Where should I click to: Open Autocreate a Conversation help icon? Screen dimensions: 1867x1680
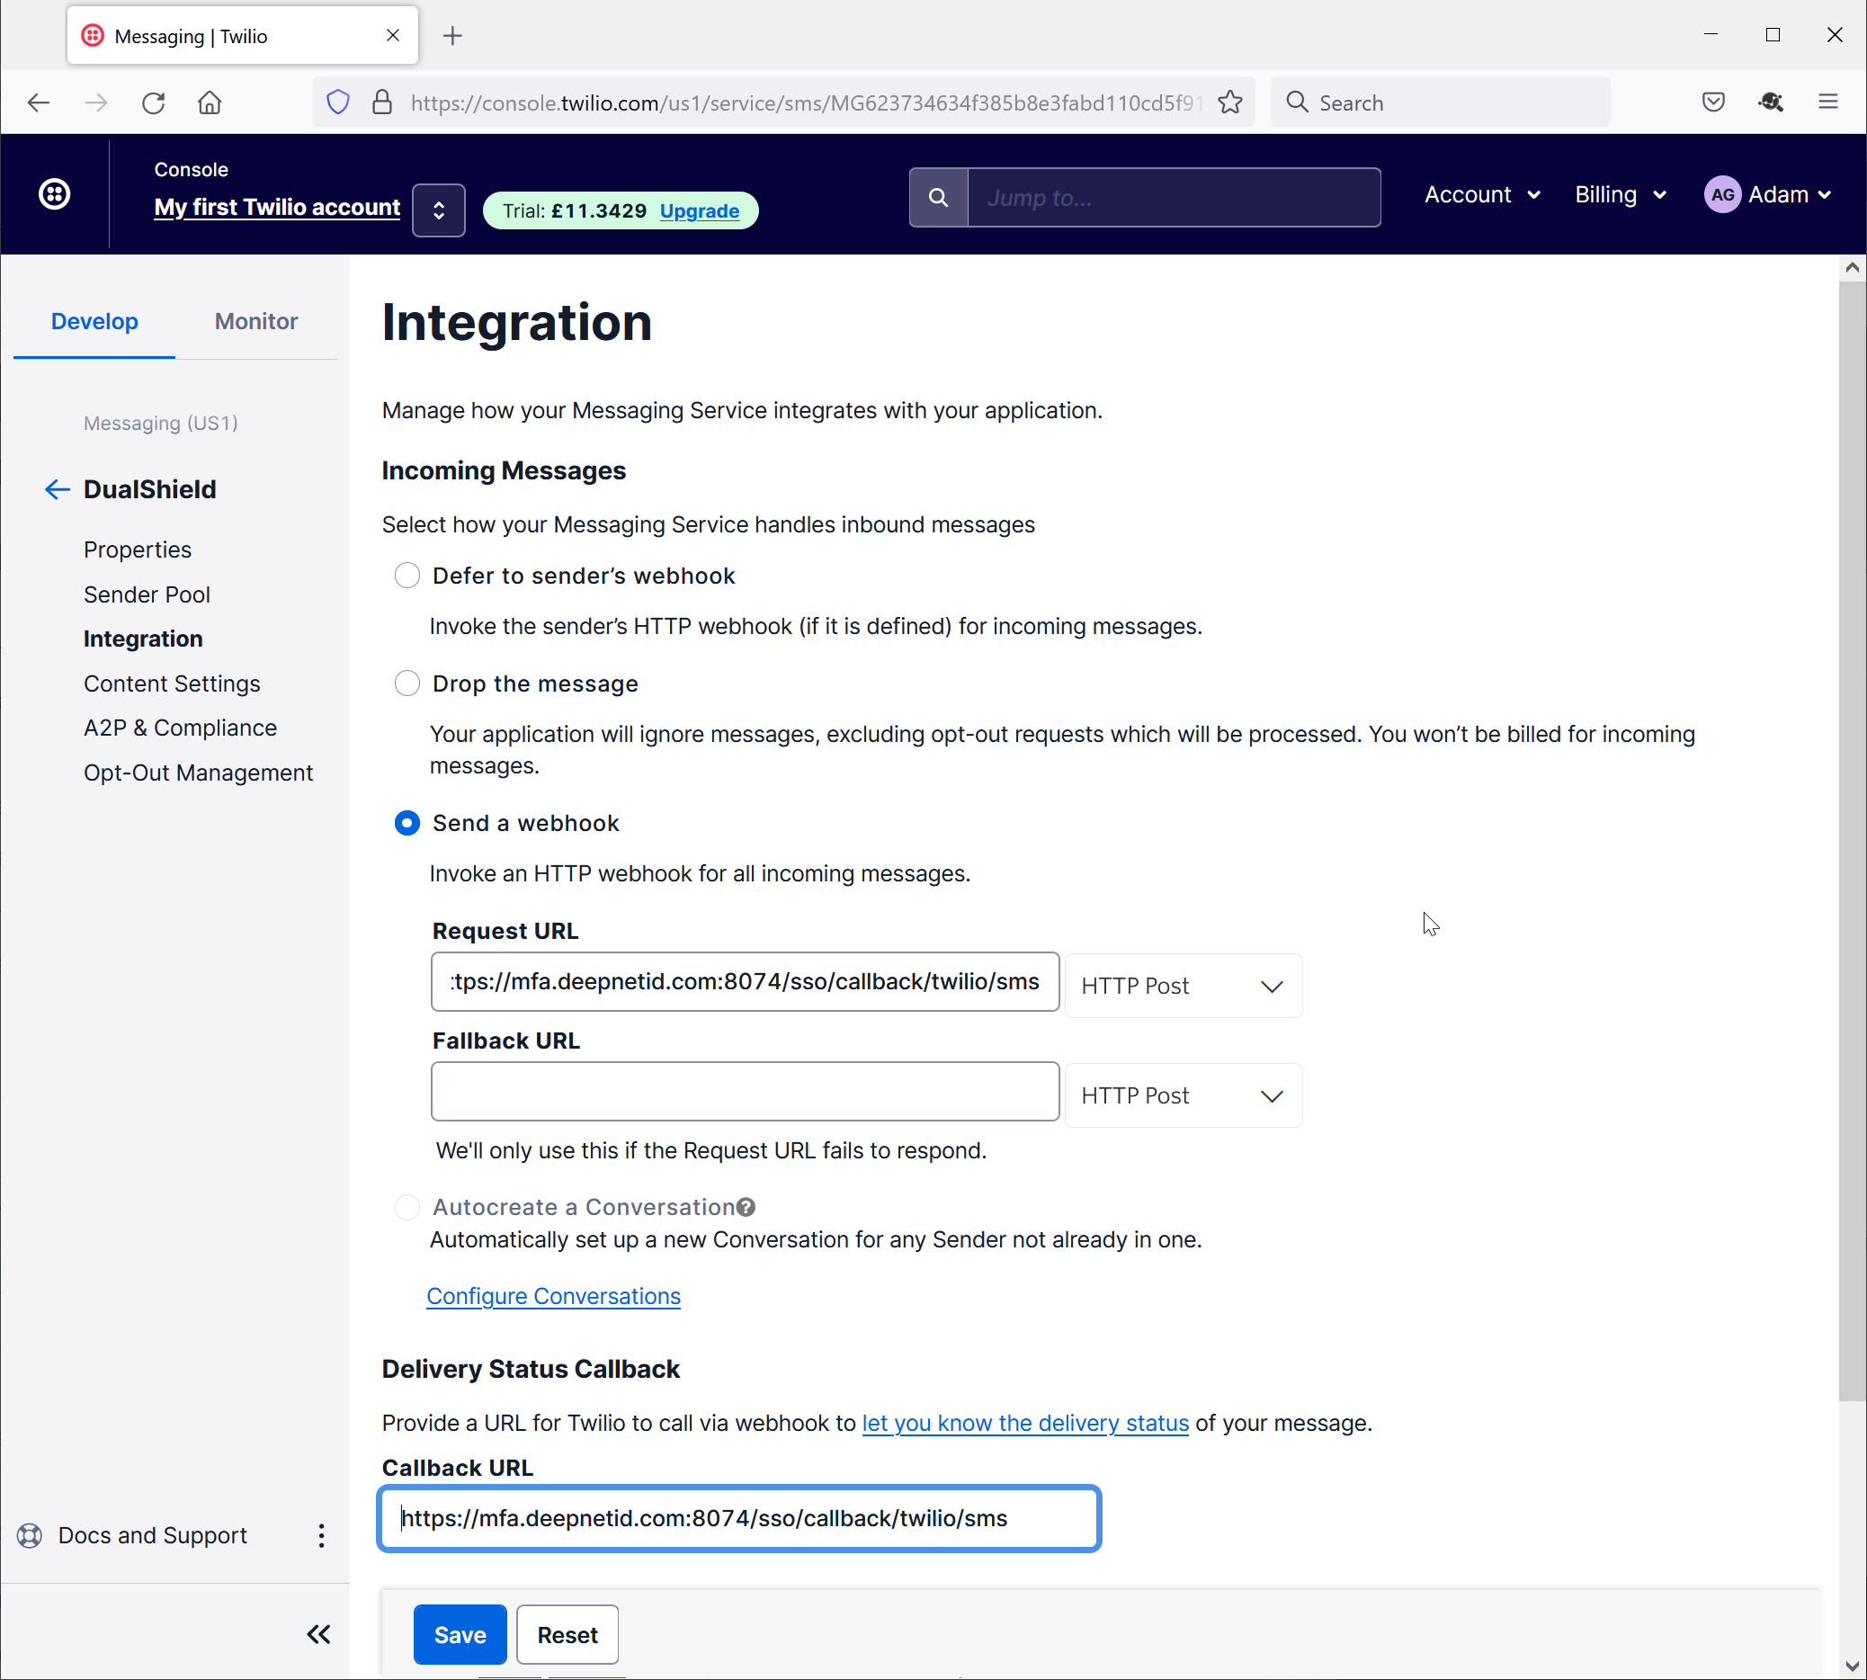point(746,1207)
